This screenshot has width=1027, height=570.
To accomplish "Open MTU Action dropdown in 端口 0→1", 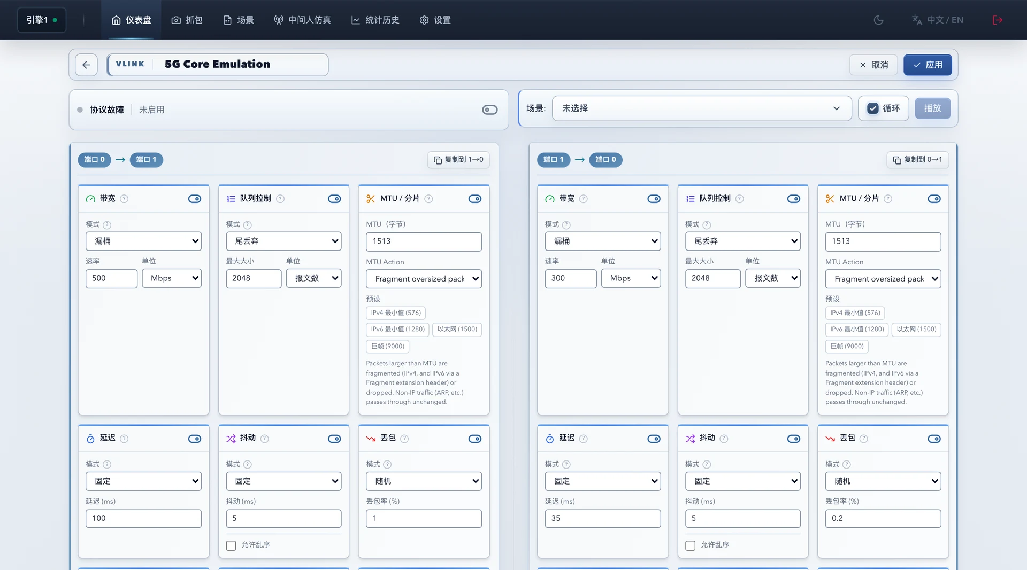I will point(424,279).
